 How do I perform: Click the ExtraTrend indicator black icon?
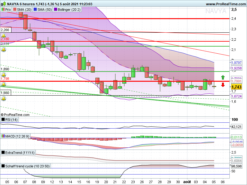[3, 152]
